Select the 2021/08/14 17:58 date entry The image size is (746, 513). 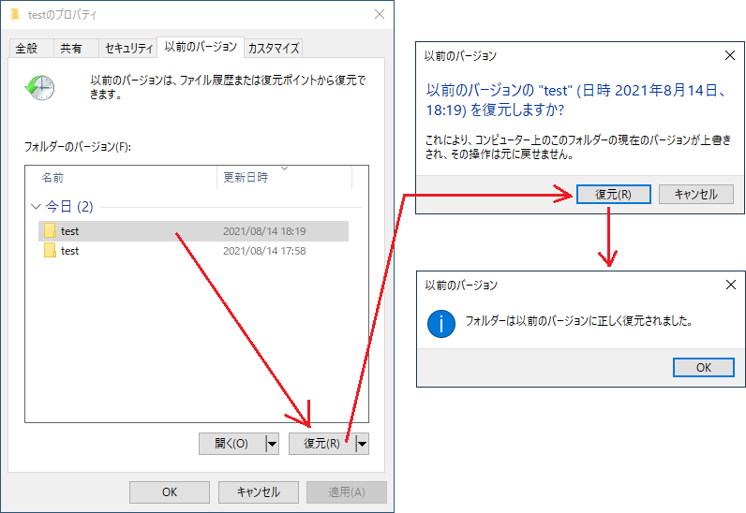(x=264, y=251)
